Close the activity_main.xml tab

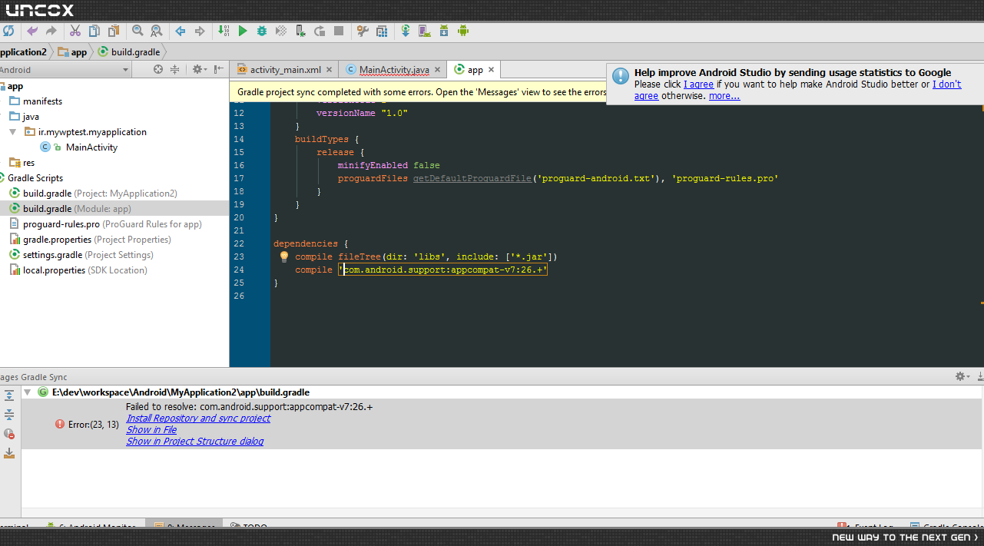[329, 70]
